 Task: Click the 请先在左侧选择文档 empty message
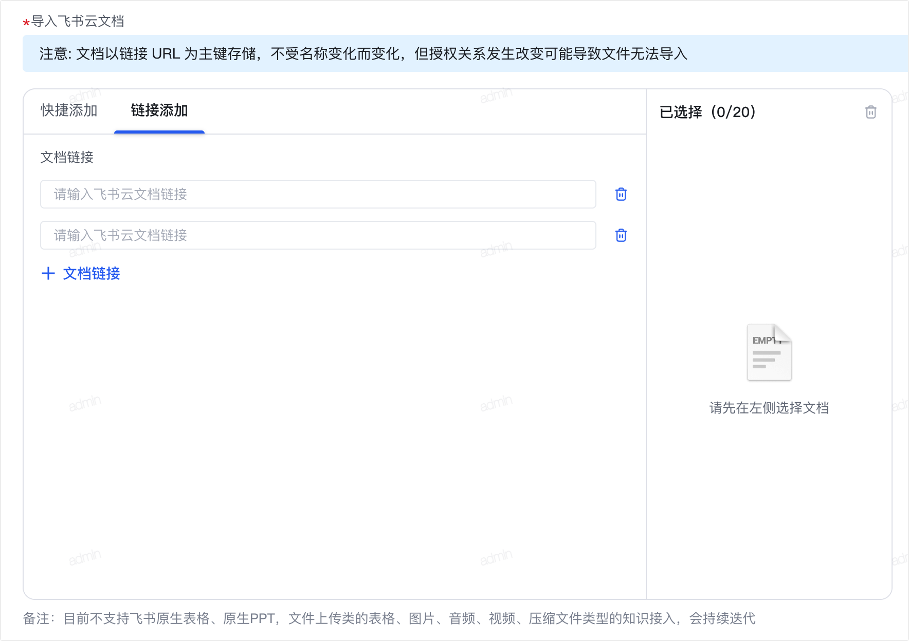point(769,408)
